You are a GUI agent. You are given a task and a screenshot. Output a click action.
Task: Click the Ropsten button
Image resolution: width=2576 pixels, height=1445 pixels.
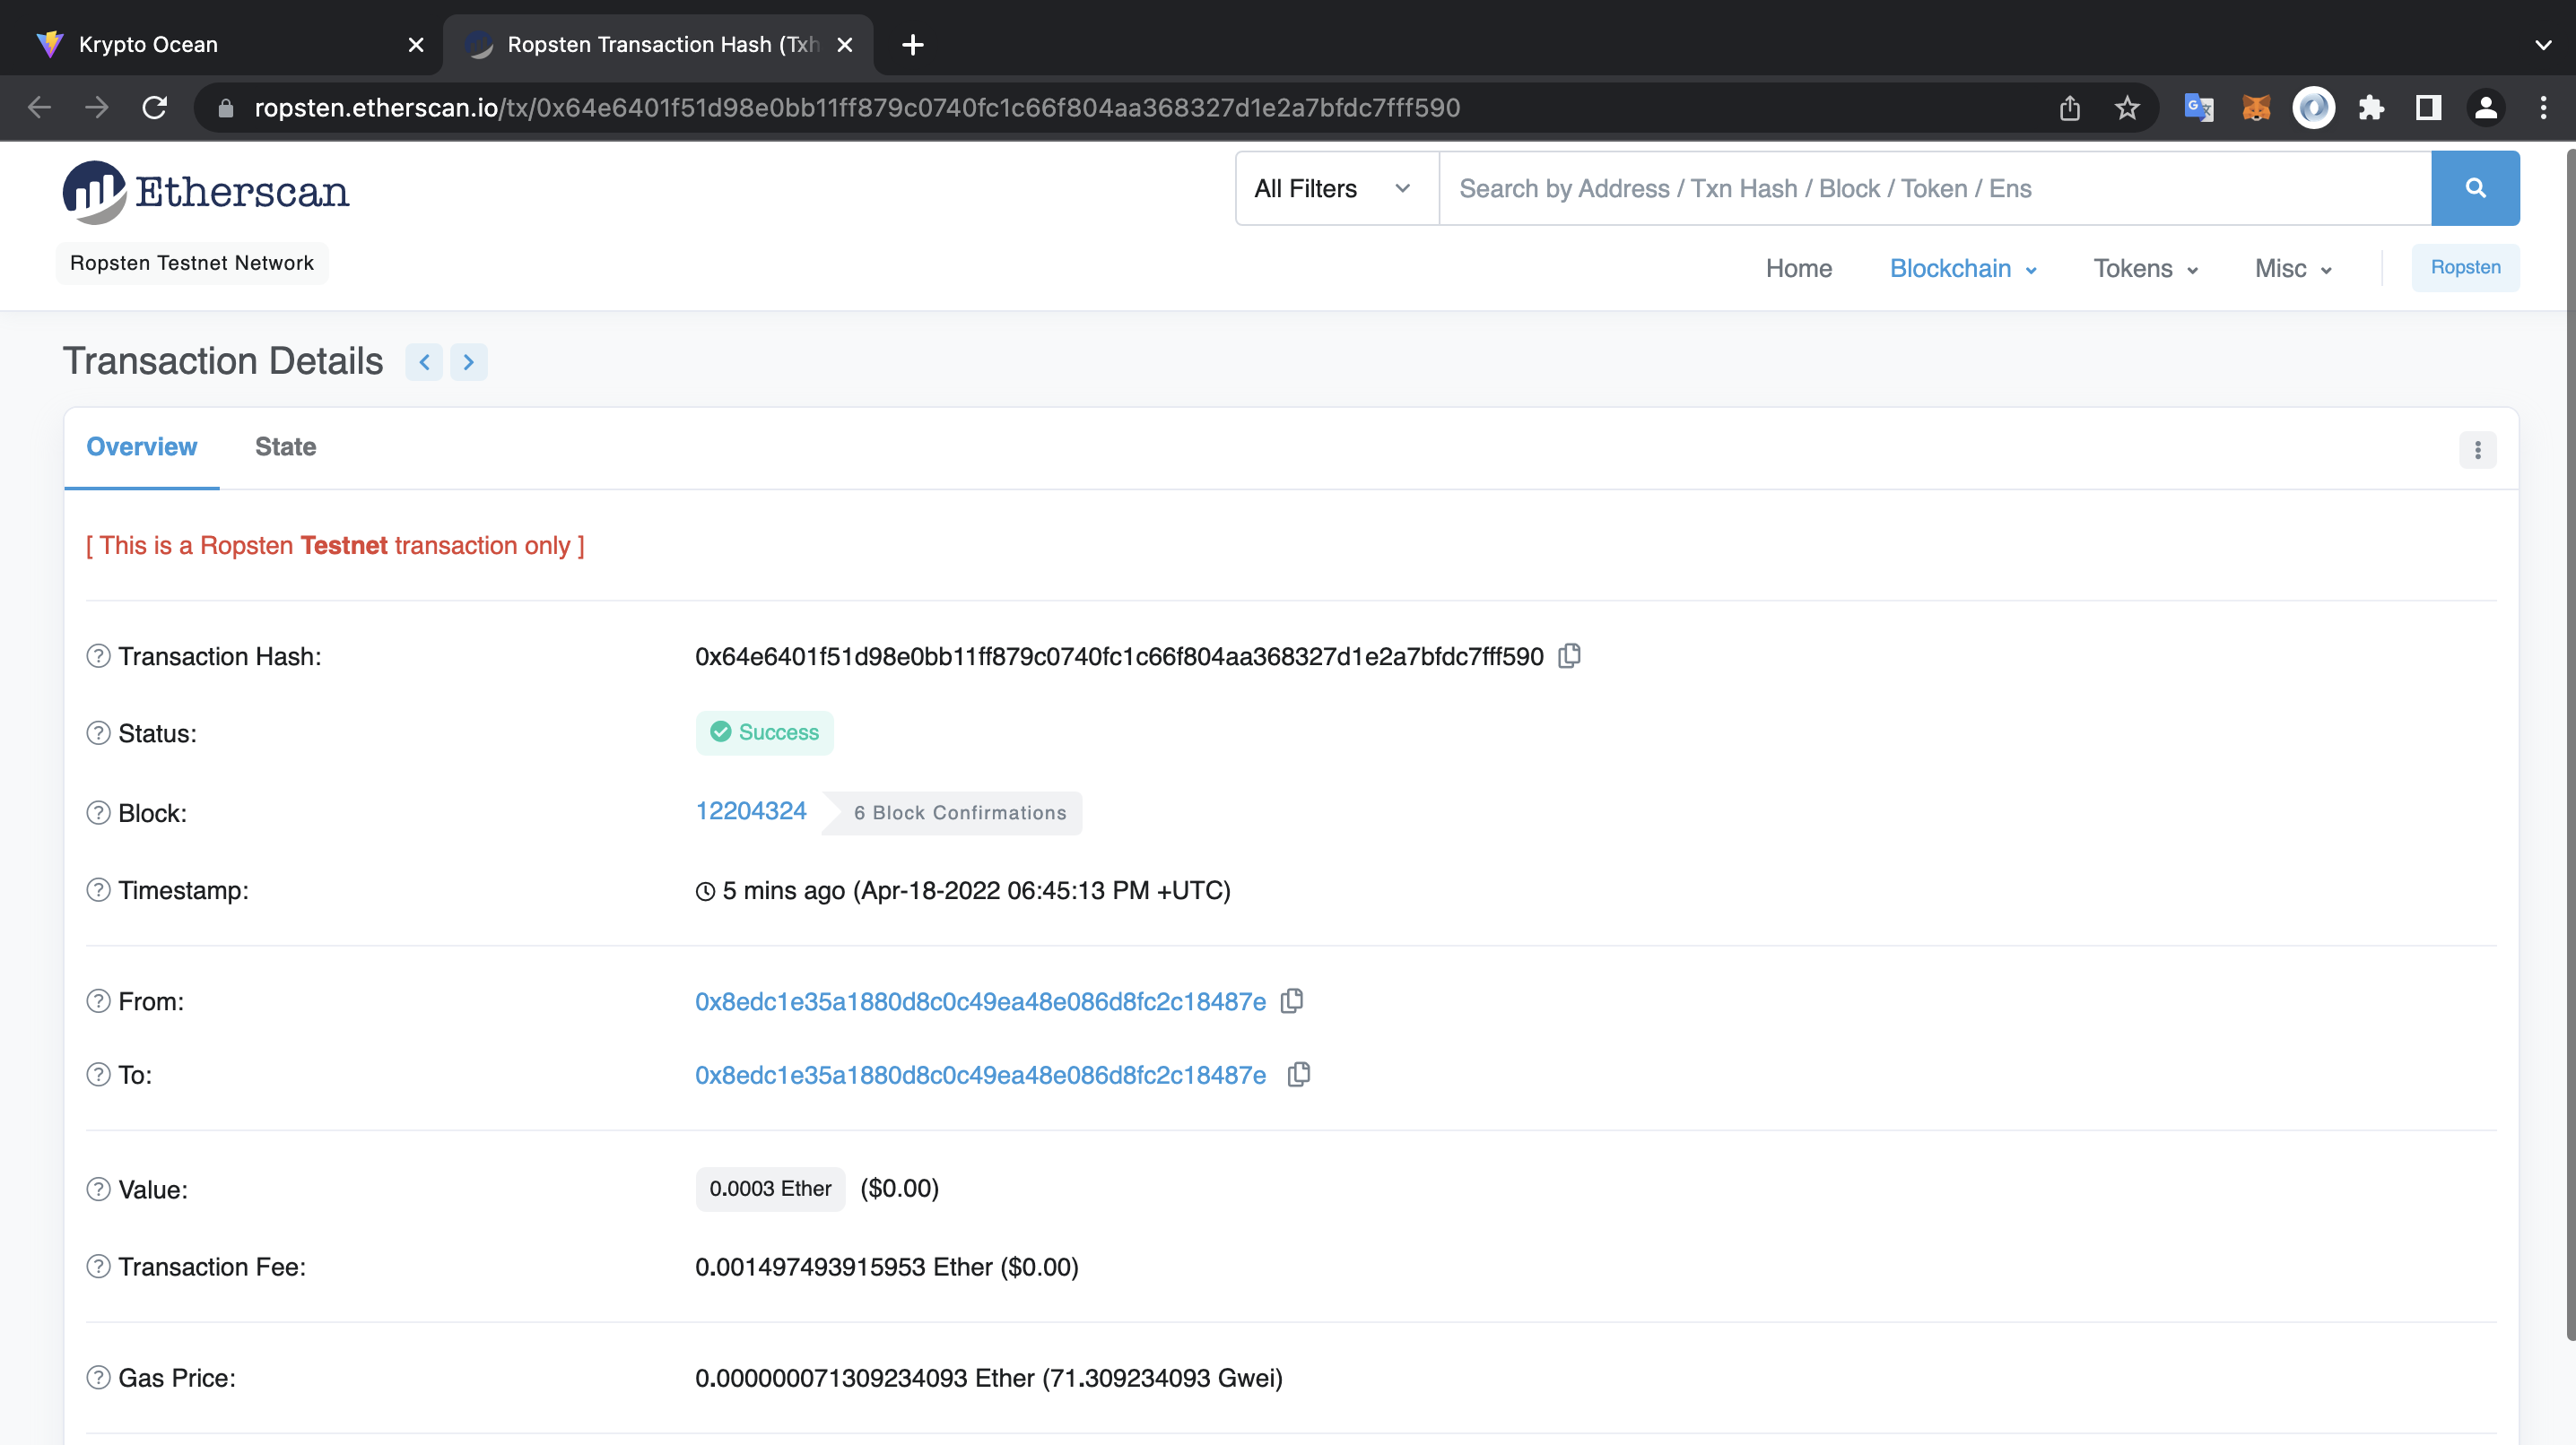click(2464, 267)
